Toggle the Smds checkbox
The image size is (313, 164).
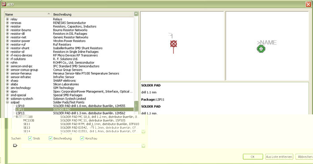pos(30,138)
